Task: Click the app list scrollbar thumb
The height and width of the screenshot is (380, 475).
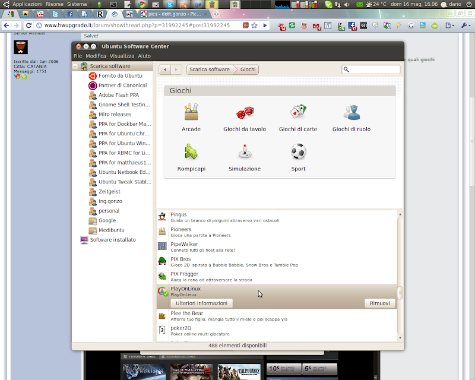Action: point(400,293)
